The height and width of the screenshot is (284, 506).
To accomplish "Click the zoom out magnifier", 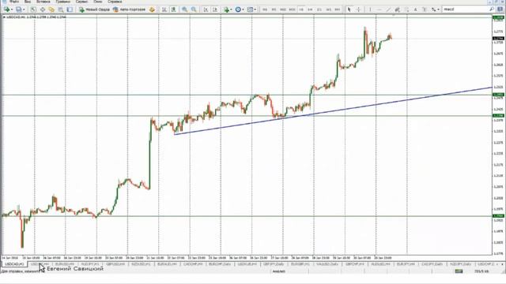I will (194, 9).
